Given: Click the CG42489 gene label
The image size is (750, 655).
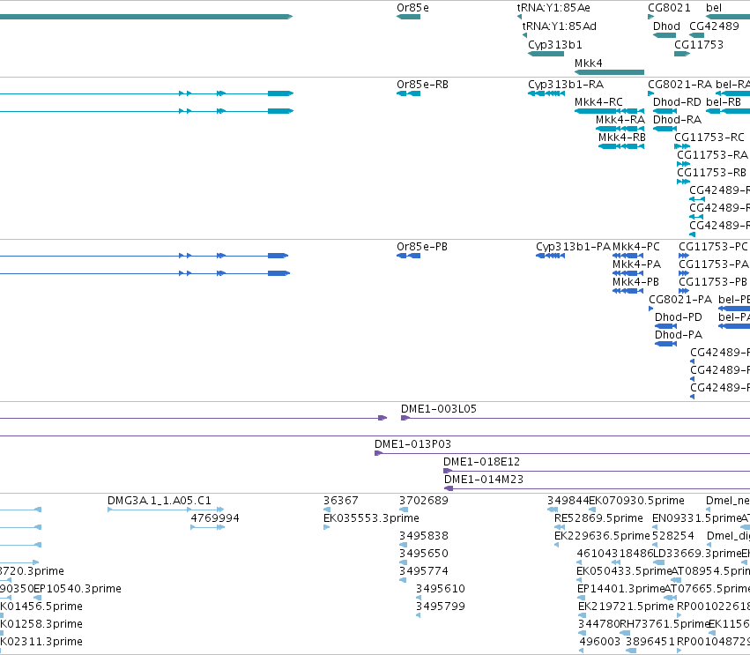Looking at the screenshot, I should (x=714, y=26).
